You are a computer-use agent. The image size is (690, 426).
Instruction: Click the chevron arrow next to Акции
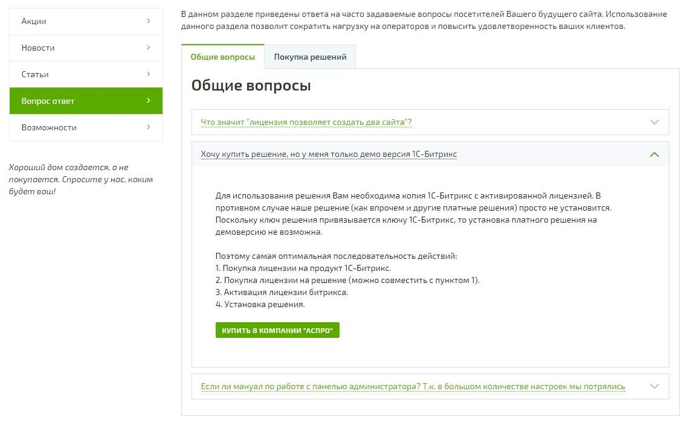148,21
